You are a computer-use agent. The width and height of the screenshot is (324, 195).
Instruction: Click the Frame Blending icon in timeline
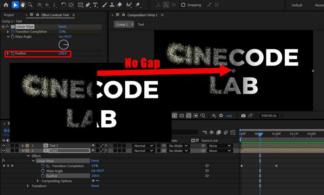(219, 132)
